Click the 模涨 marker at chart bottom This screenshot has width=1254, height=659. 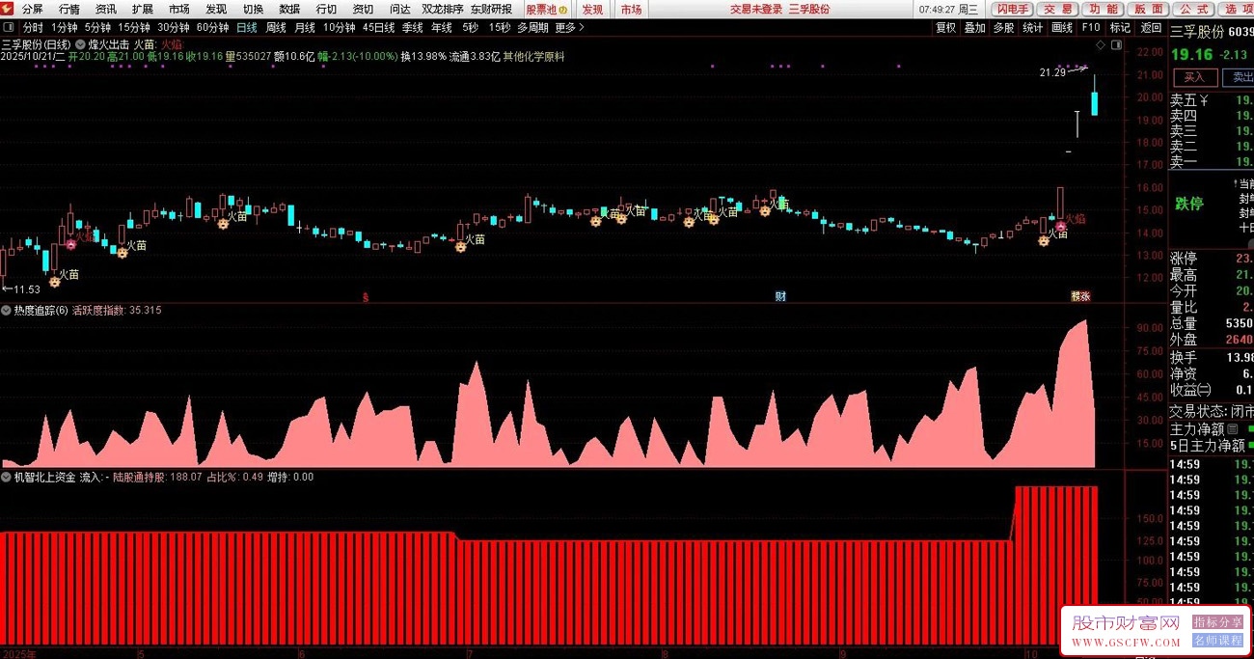(x=1080, y=296)
